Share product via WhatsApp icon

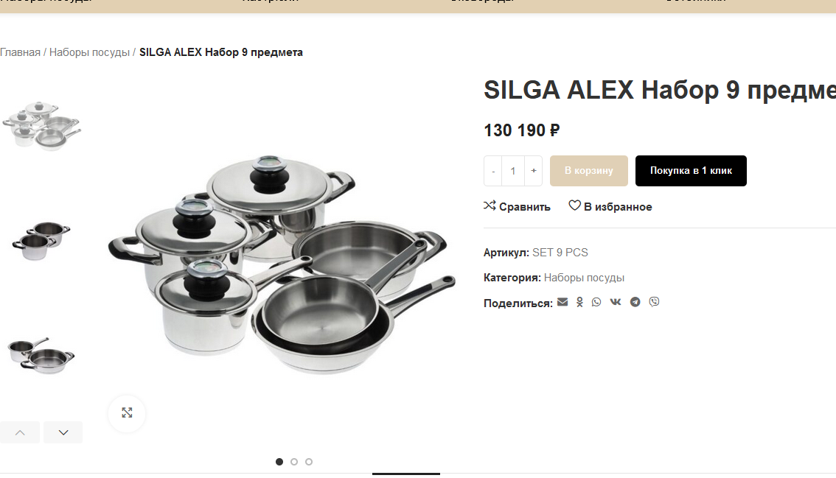(596, 302)
